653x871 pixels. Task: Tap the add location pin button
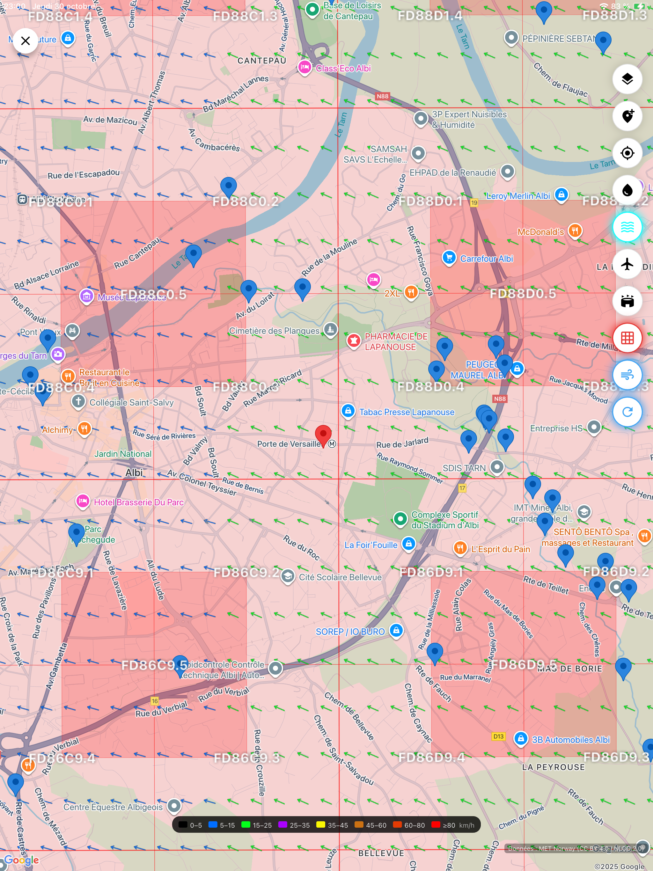click(x=627, y=116)
